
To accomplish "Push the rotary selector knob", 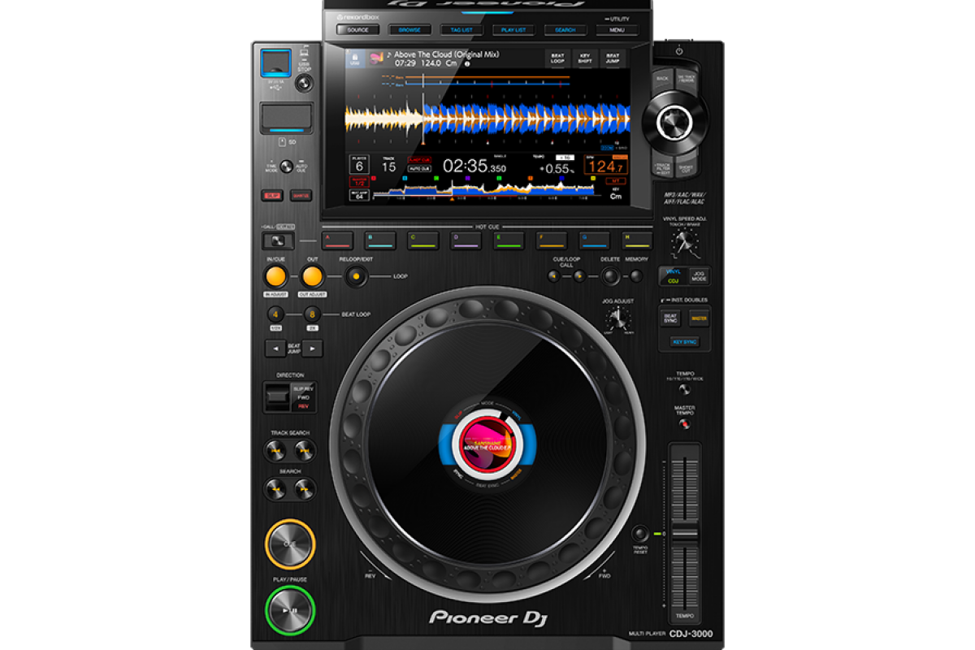I will [x=674, y=123].
